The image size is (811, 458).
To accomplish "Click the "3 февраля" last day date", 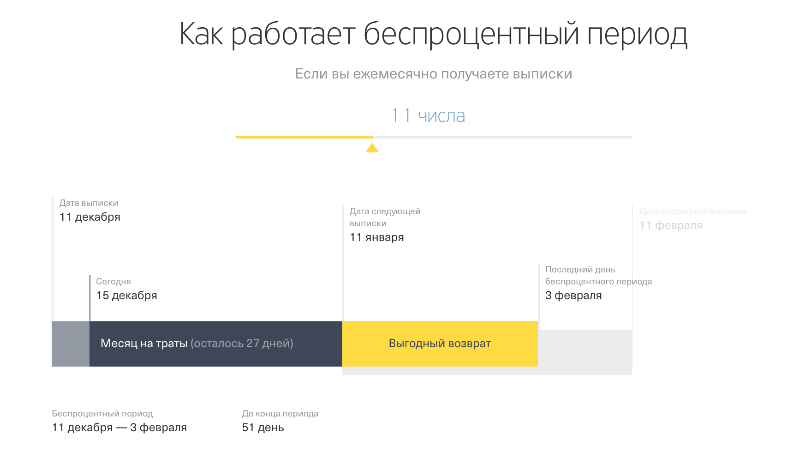I will 573,295.
